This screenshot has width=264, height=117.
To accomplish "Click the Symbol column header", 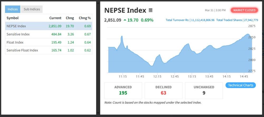I will [12, 18].
